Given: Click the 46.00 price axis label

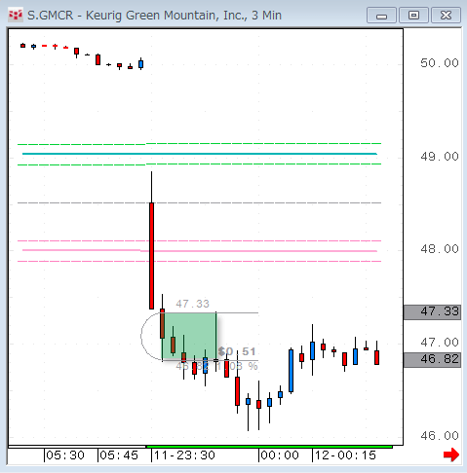Looking at the screenshot, I should pyautogui.click(x=440, y=436).
